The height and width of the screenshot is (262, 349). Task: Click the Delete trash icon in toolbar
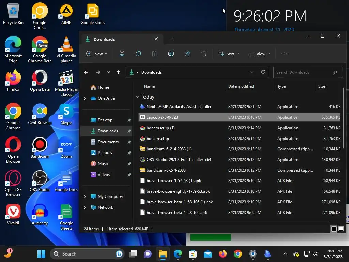click(204, 54)
